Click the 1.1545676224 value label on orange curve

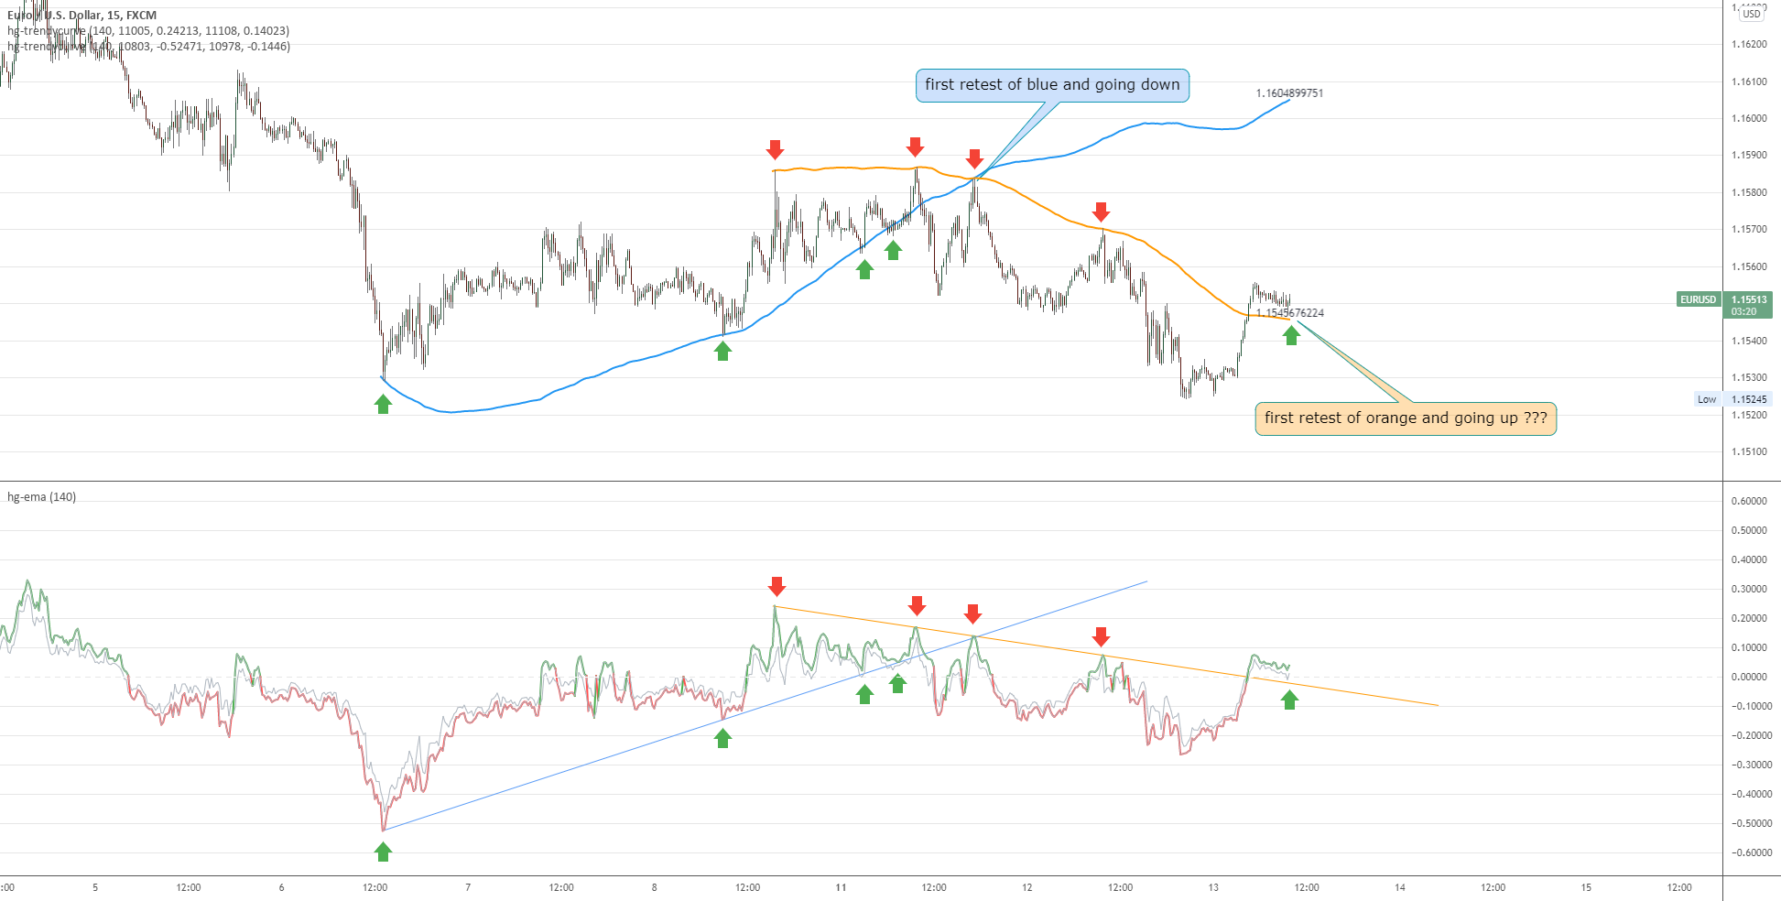coord(1289,313)
